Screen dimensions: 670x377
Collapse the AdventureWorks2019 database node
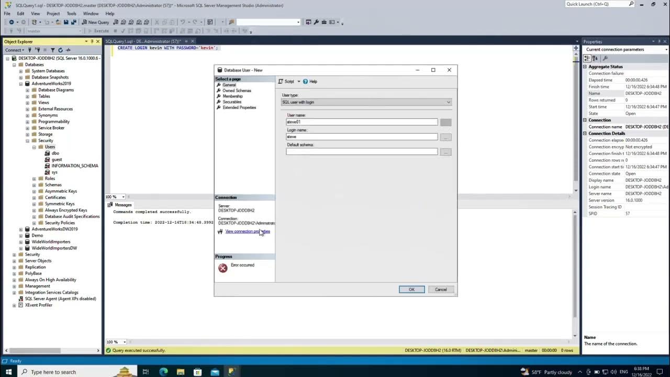[21, 84]
